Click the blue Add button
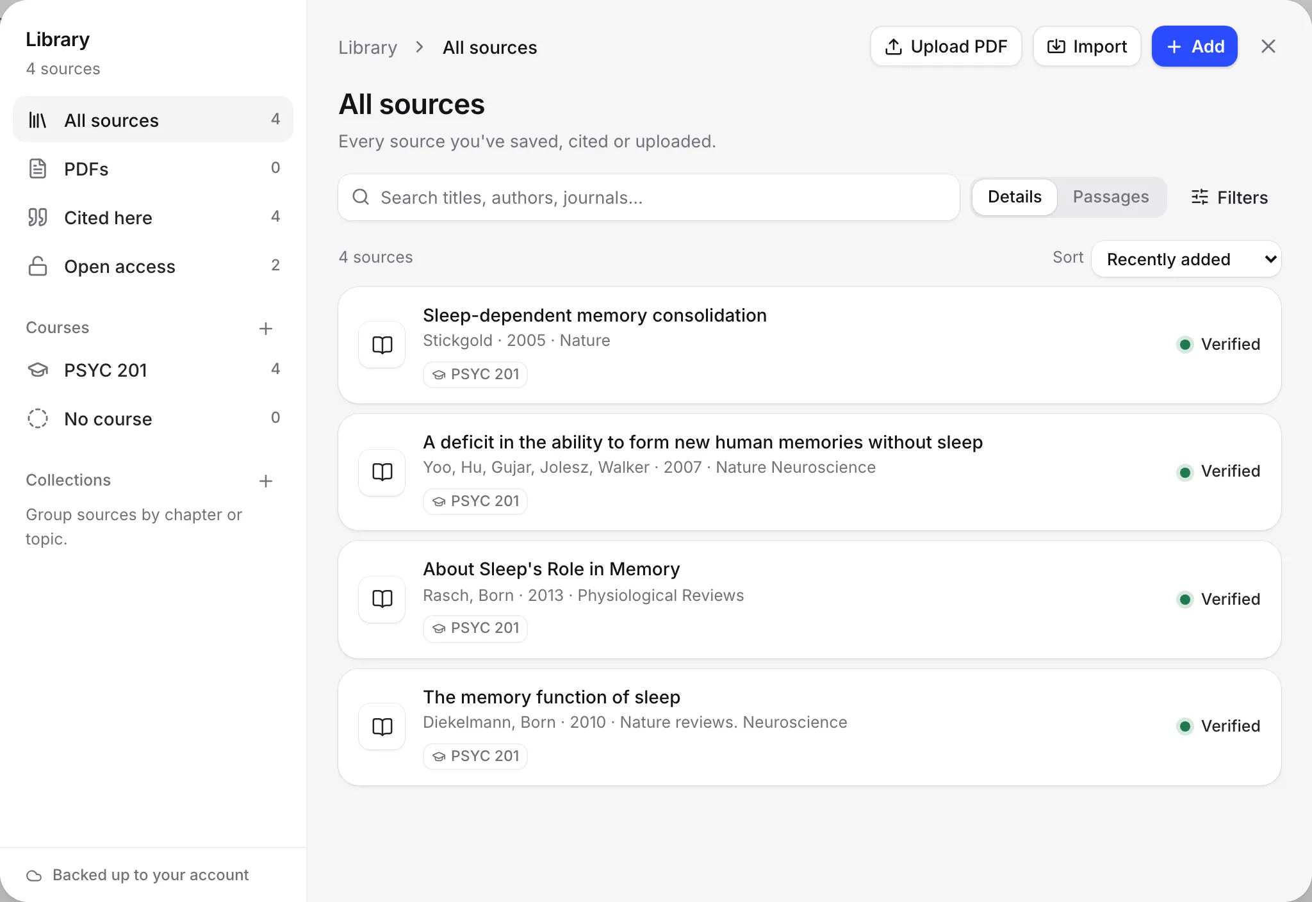The width and height of the screenshot is (1312, 902). (x=1195, y=46)
